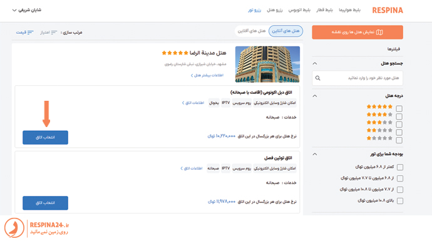Image resolution: width=432 pixels, height=241 pixels.
Task: Click the یخچال tag in the economy room
Action: [x=213, y=103]
